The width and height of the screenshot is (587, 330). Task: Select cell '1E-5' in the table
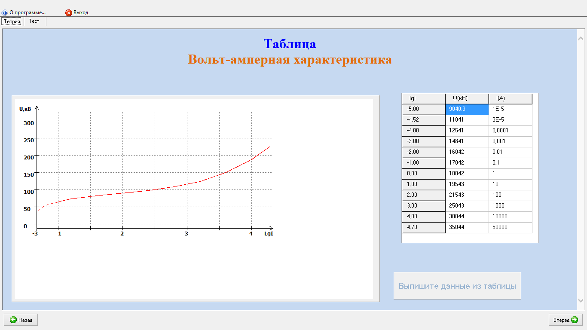pyautogui.click(x=511, y=110)
